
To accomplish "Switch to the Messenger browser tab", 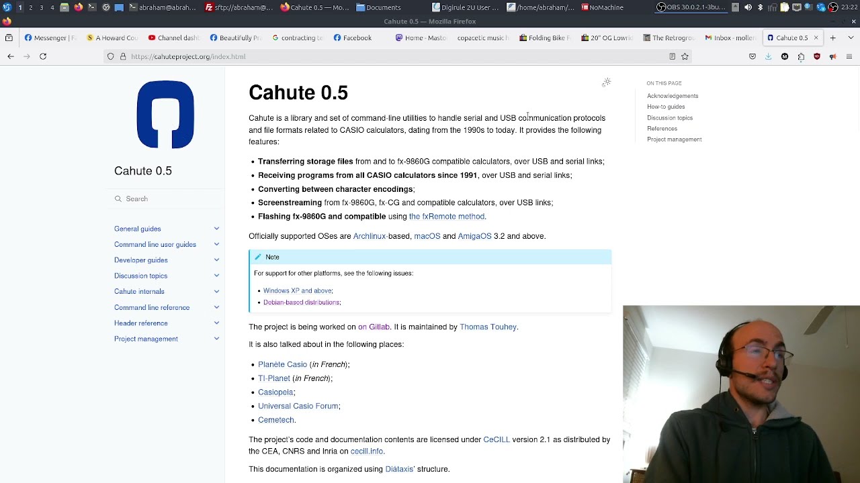I will 49,38.
